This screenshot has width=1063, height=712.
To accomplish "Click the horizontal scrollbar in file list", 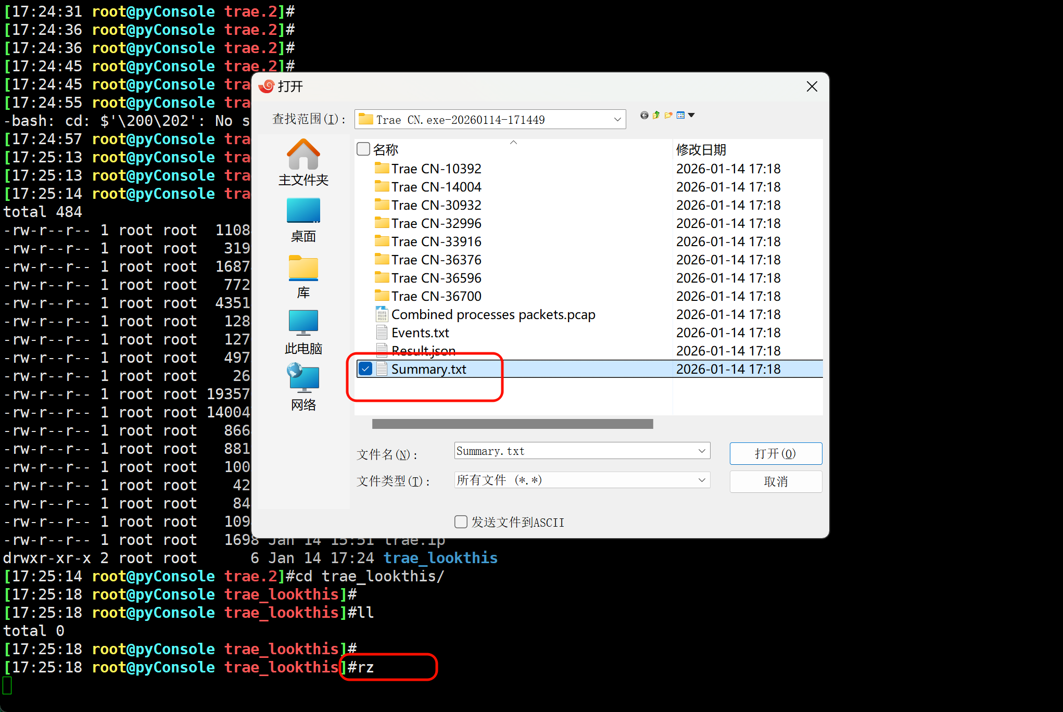I will tap(512, 424).
